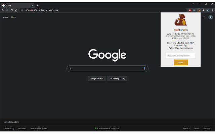Maximize the browser window

tap(206, 4)
